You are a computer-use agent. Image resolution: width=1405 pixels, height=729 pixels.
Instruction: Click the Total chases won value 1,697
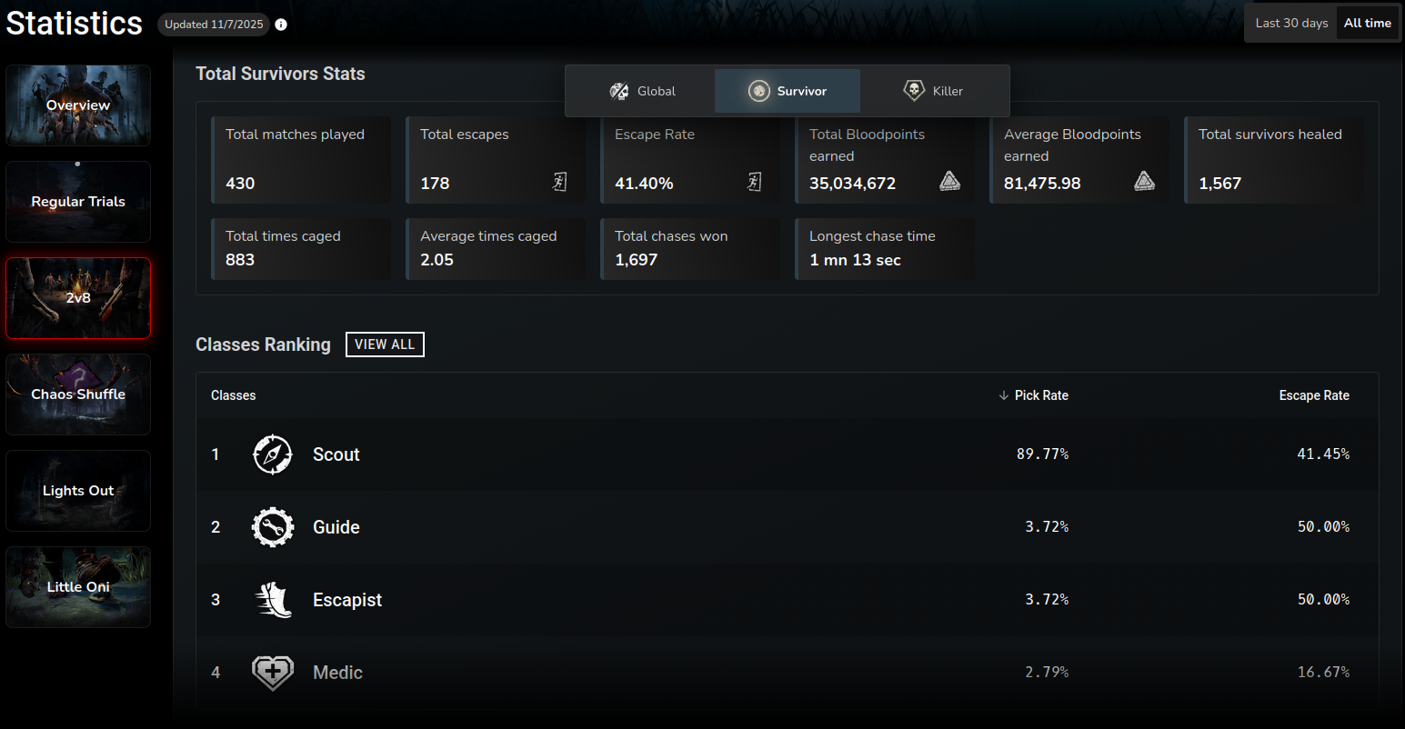click(x=636, y=260)
